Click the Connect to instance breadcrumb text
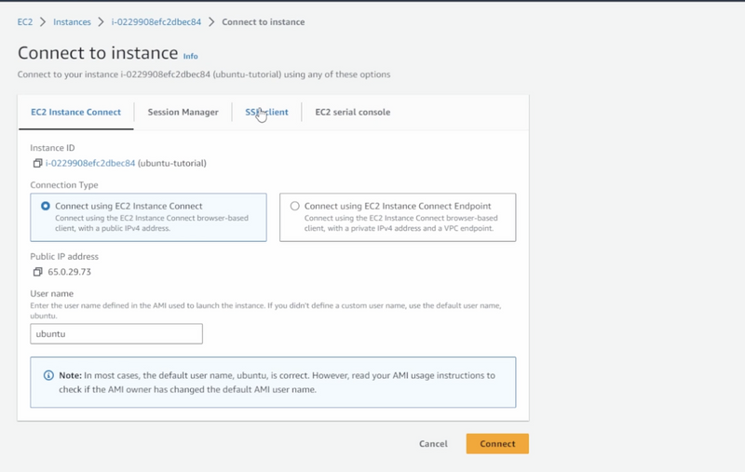This screenshot has width=745, height=472. (x=264, y=22)
